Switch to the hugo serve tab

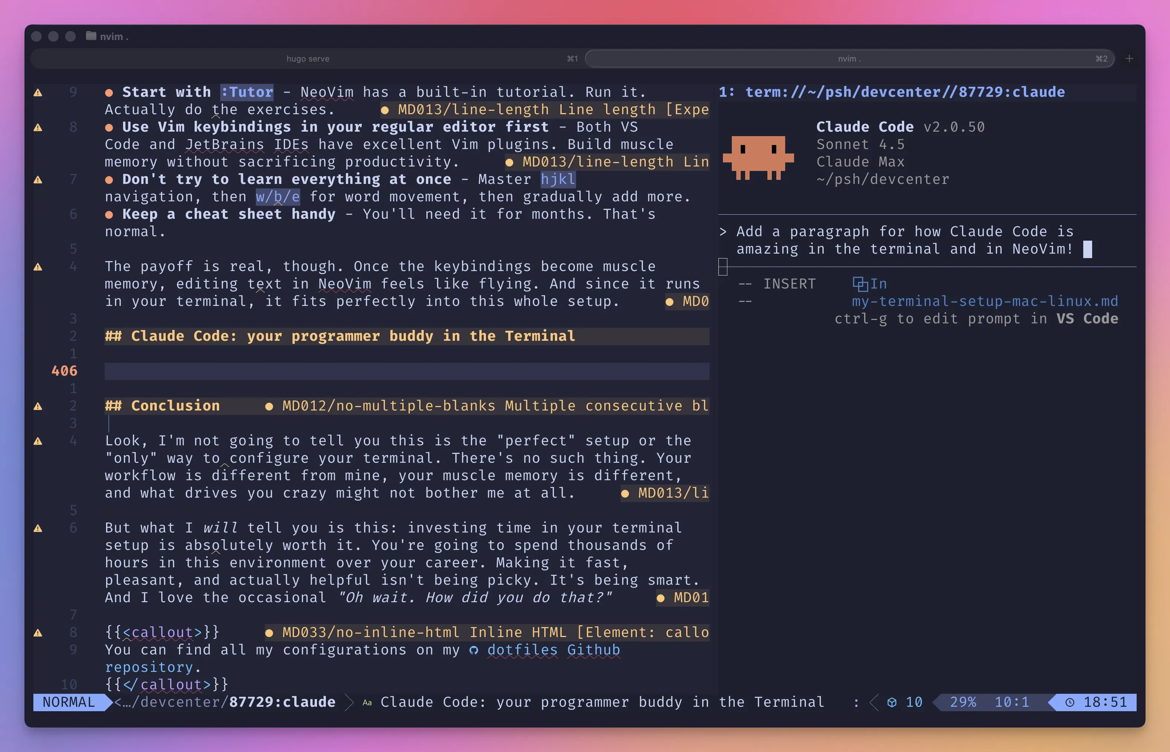point(307,59)
